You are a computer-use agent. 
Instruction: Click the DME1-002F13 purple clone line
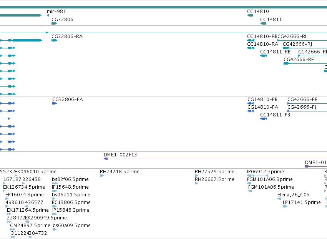(215, 159)
